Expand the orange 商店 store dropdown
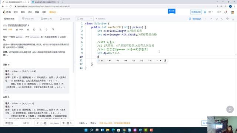The image size is (237, 133). (53, 12)
